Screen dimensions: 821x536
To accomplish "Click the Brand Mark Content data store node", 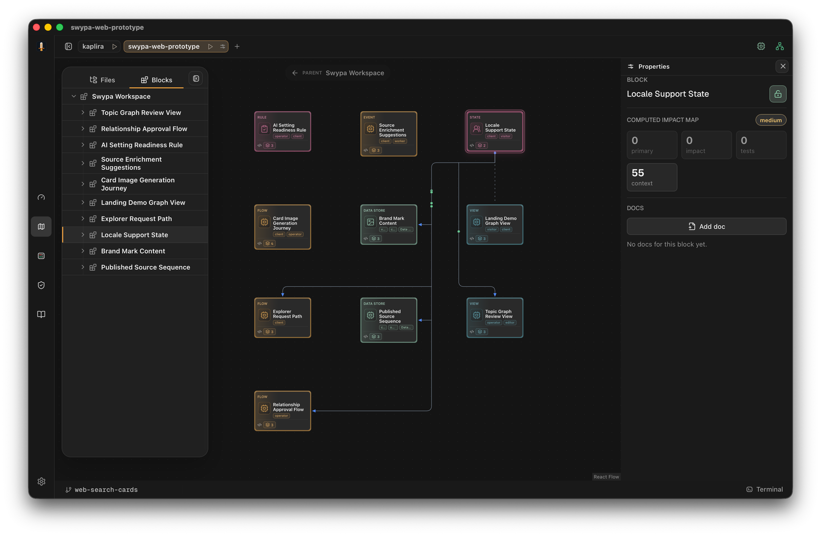I will click(x=388, y=225).
